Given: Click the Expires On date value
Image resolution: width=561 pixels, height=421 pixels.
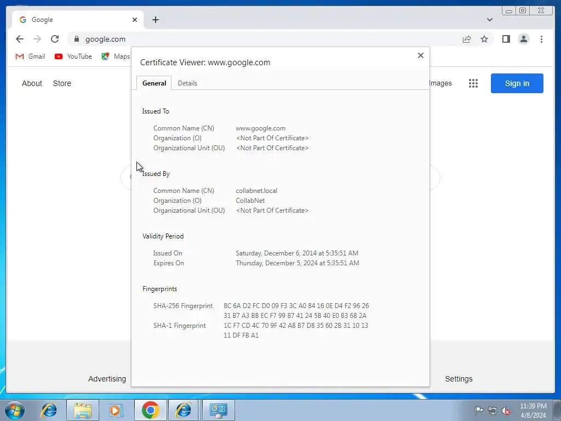Looking at the screenshot, I should point(297,263).
